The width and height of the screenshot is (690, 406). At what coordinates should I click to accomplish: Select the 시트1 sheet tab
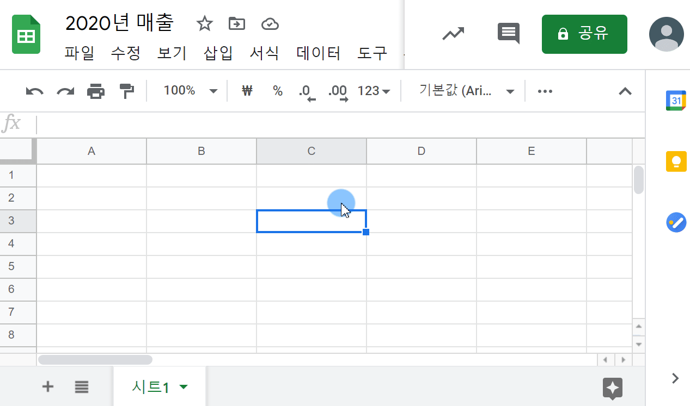[160, 387]
